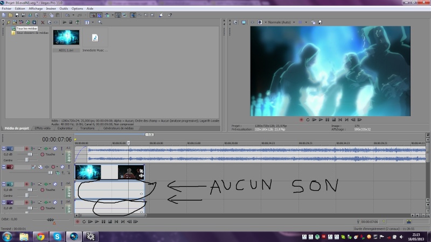Select Tous les médias tree item
Image resolution: width=431 pixels, height=242 pixels.
26,29
